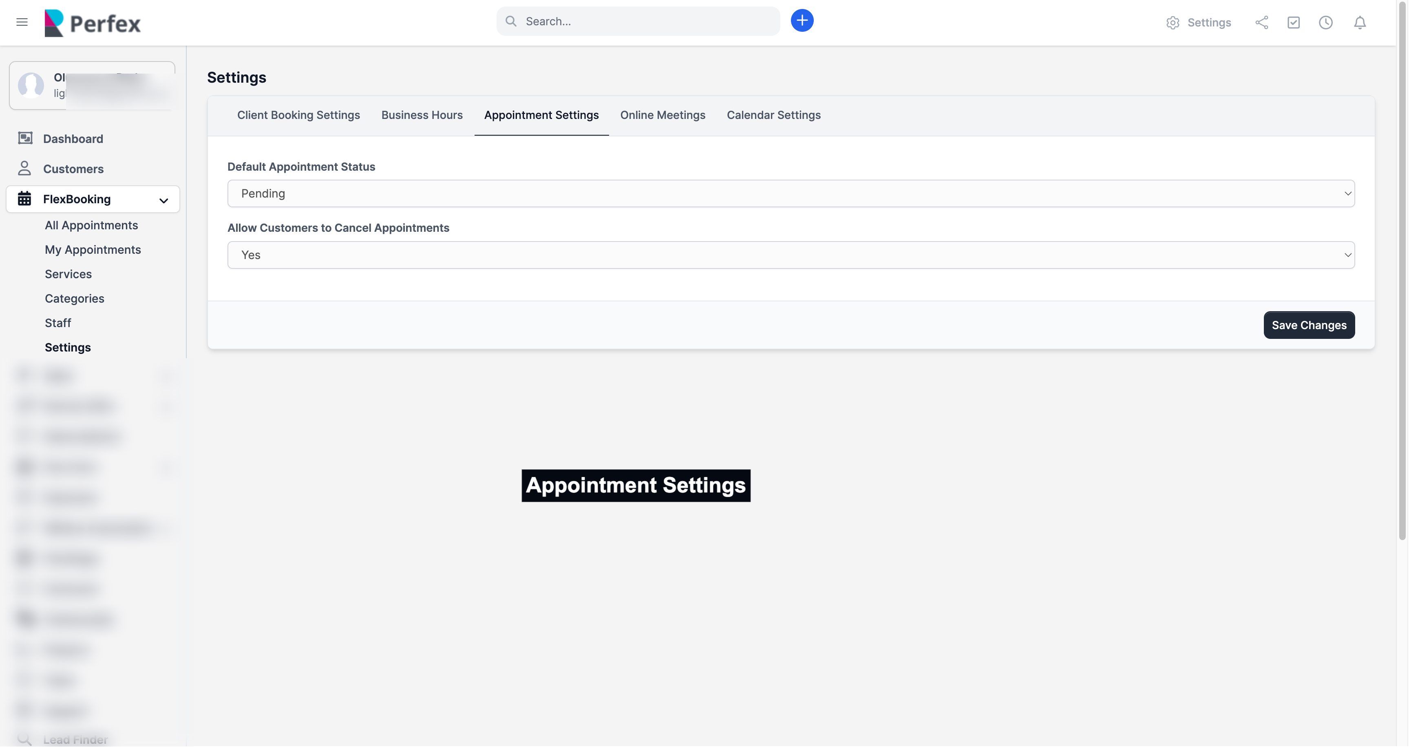Viewport: 1409px width, 747px height.
Task: Open the to-do checkmark icon
Action: 1294,22
